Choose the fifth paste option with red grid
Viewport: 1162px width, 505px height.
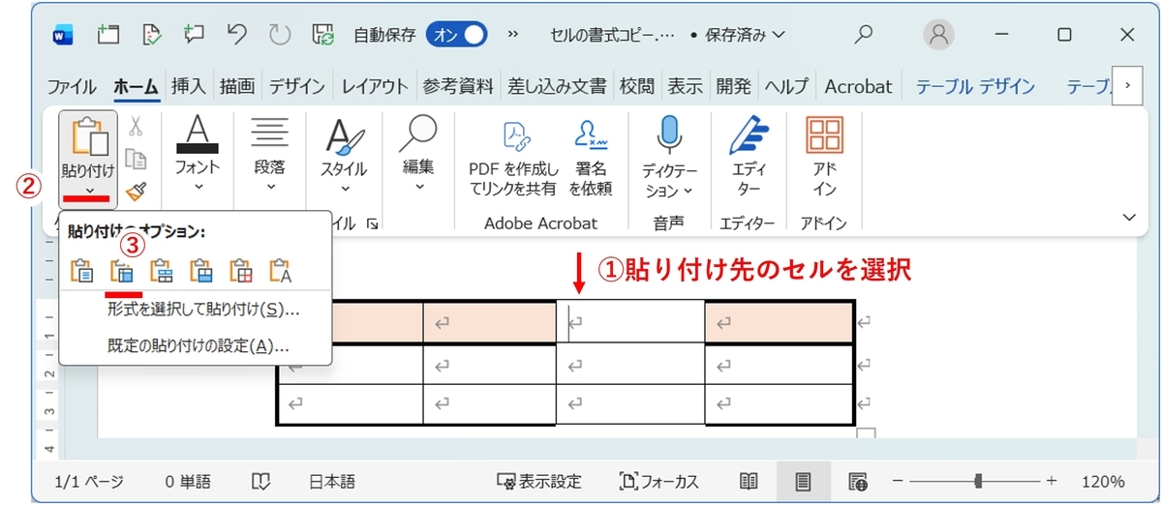pyautogui.click(x=240, y=270)
